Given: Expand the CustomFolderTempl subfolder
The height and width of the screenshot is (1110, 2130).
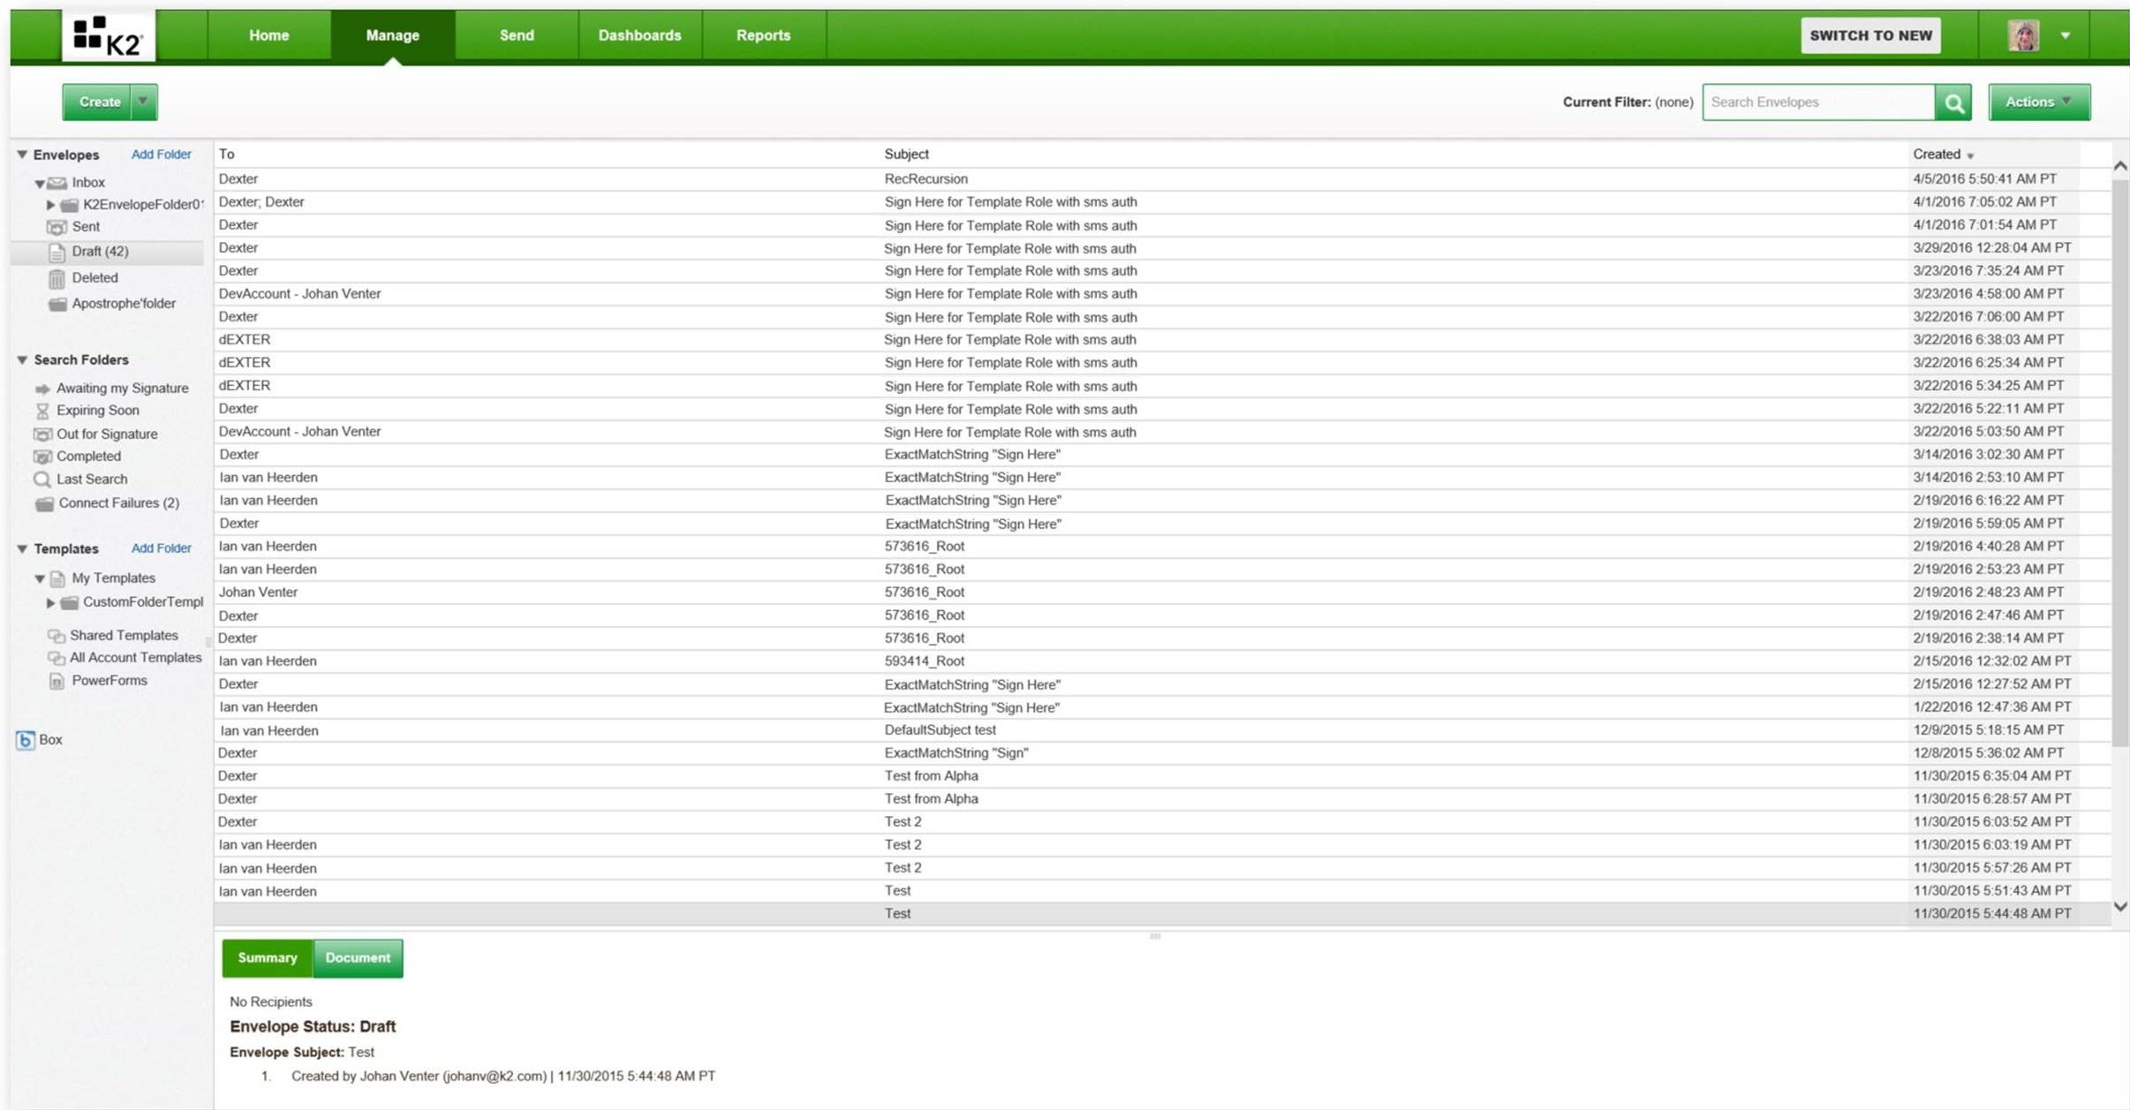Looking at the screenshot, I should 50,603.
